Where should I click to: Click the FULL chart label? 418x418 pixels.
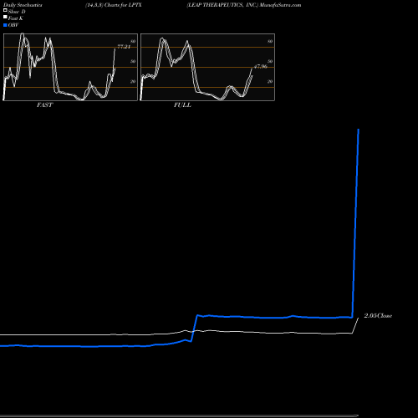tap(182, 105)
